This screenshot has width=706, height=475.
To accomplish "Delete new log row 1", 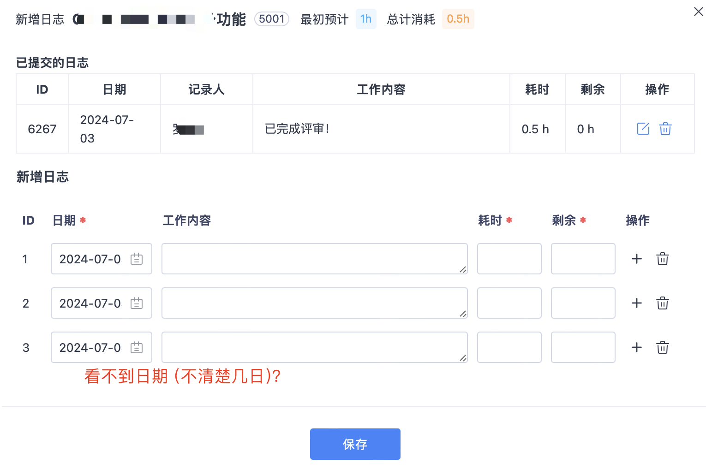I will [663, 259].
